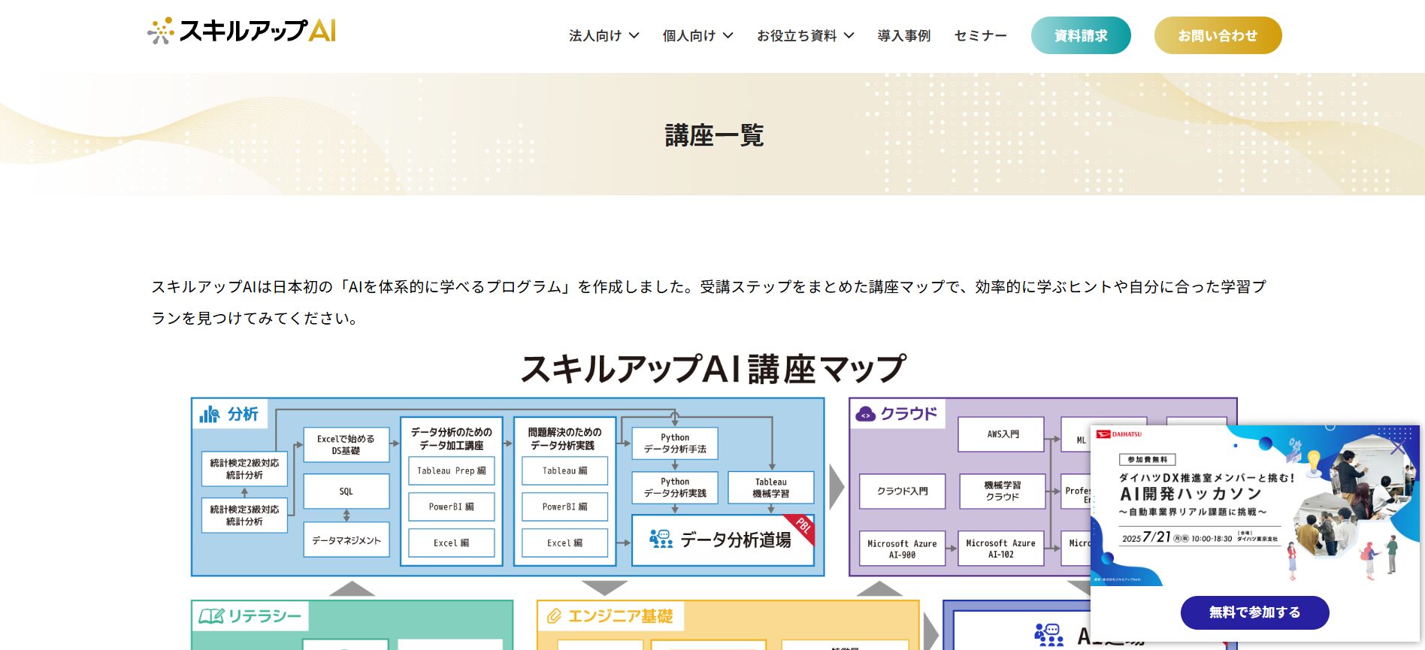Click the PBL ribbon on データ分析道場

click(802, 527)
